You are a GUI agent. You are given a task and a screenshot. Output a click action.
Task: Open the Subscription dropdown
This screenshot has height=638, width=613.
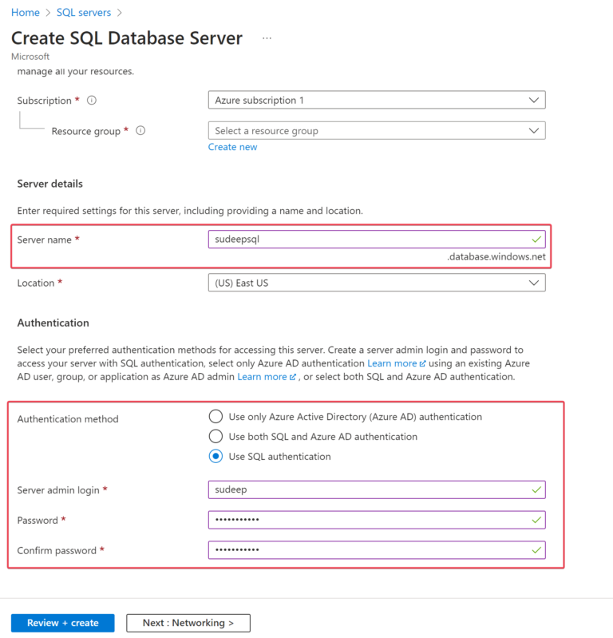tap(376, 101)
